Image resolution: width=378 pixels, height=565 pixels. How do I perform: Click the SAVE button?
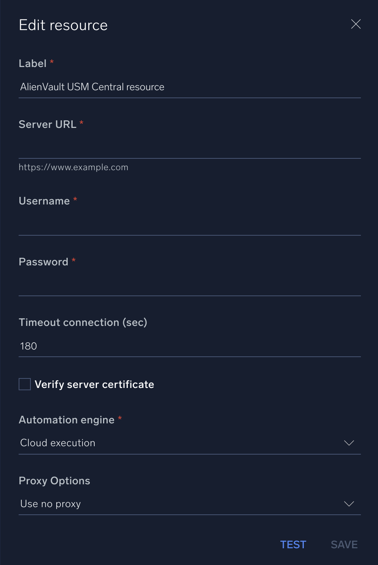[343, 544]
